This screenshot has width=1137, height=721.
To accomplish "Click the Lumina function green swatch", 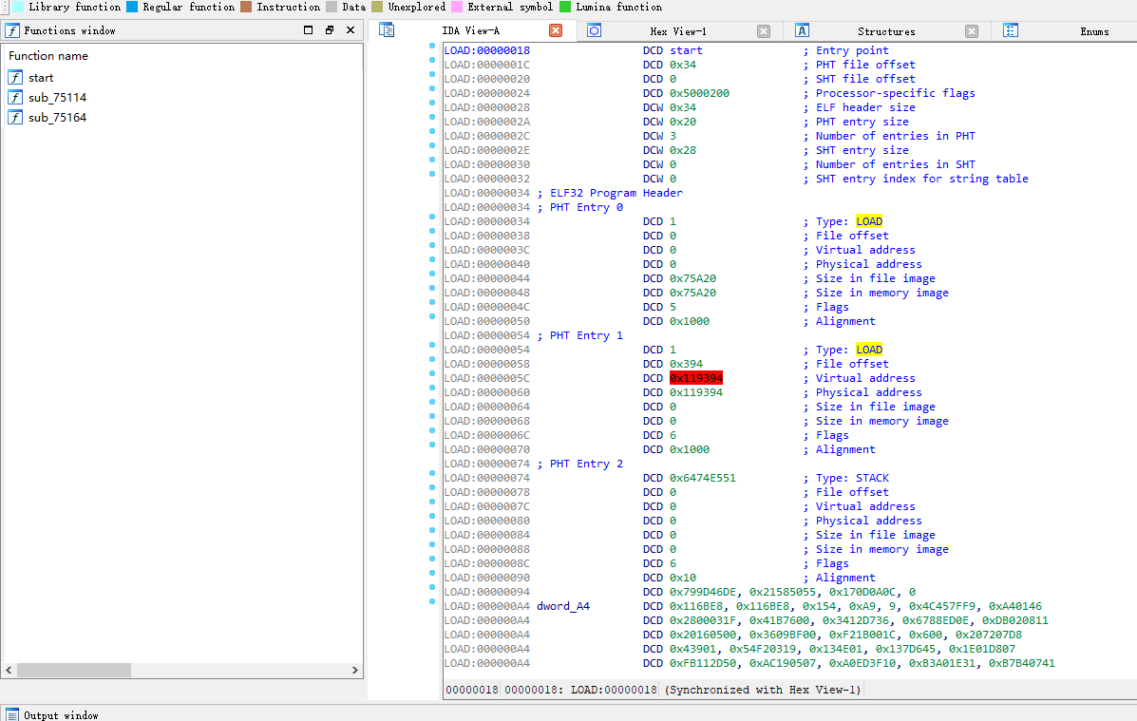I will [565, 7].
